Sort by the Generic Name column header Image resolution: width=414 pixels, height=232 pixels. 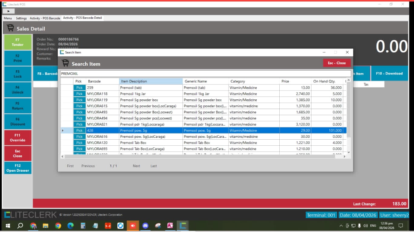[x=205, y=81]
